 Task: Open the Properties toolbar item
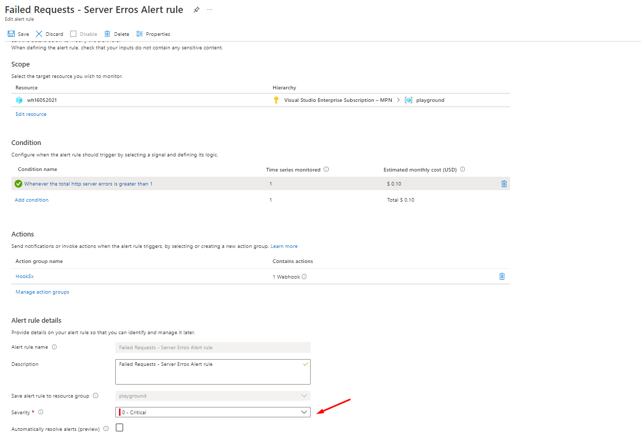[153, 34]
